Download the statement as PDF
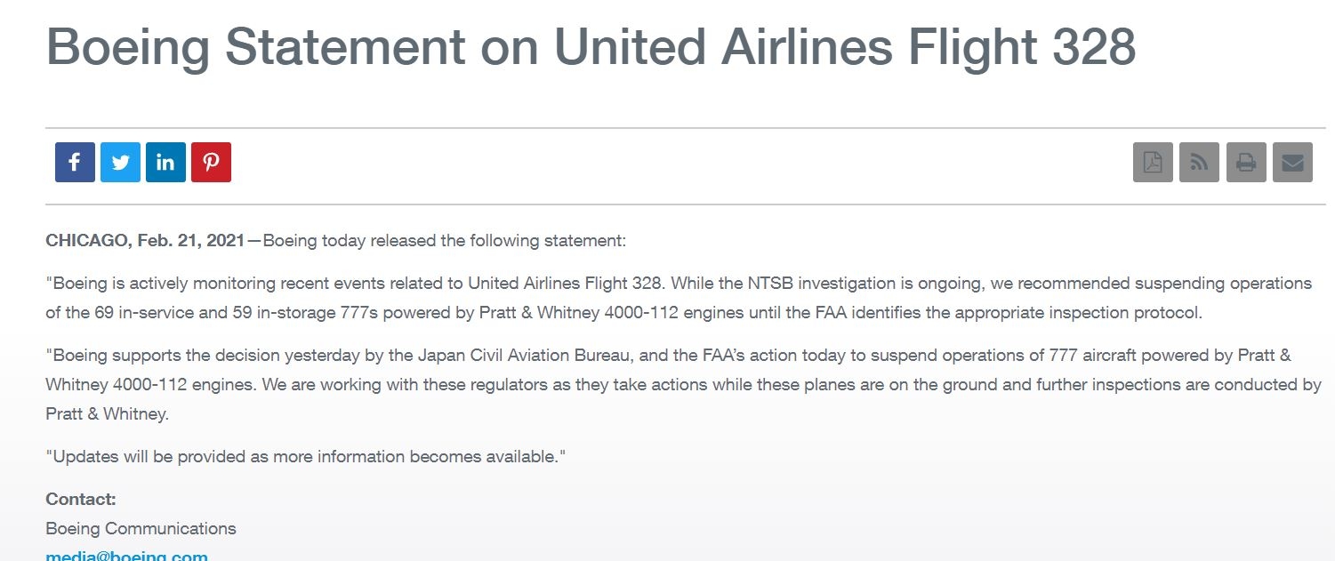1335x561 pixels. pyautogui.click(x=1153, y=163)
